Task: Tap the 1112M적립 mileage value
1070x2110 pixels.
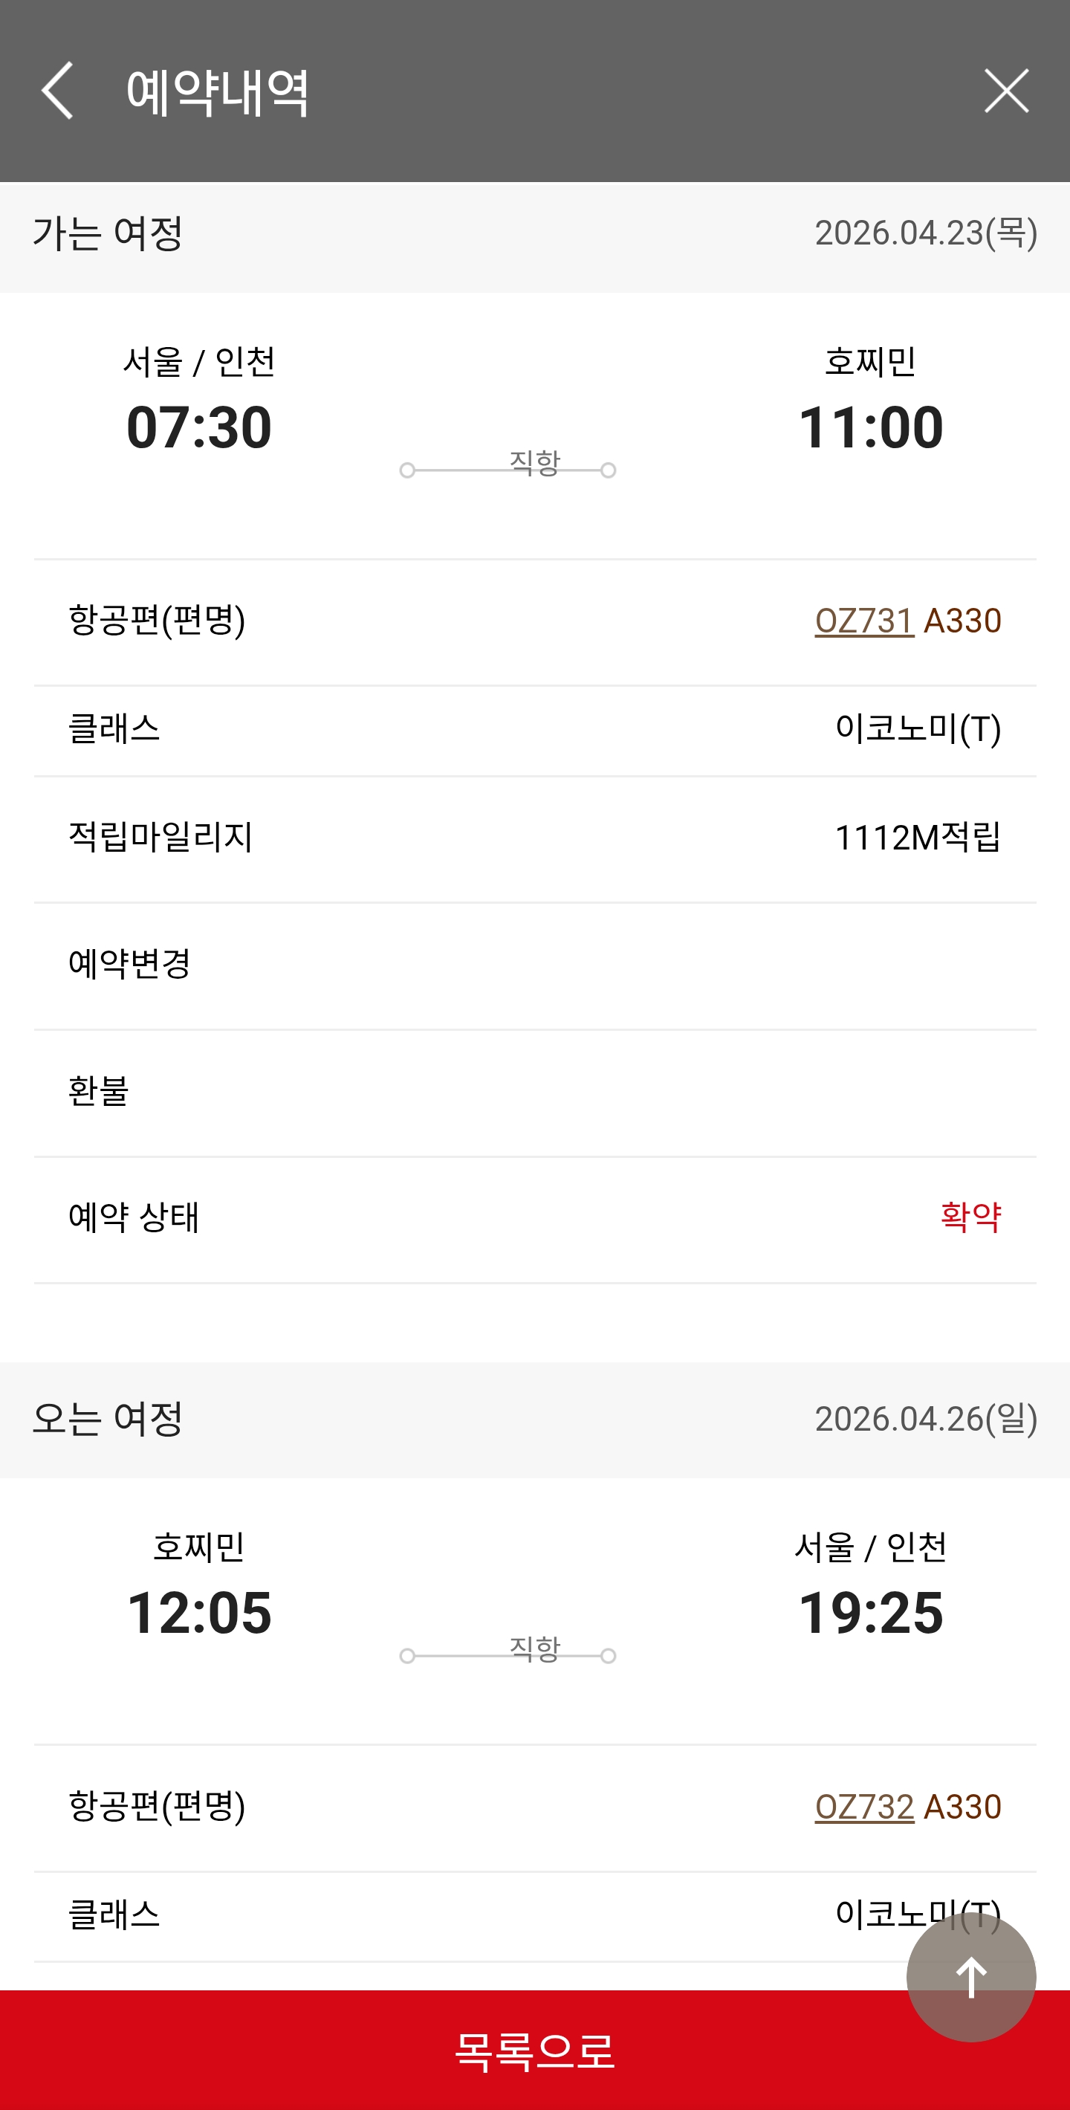Action: (x=917, y=838)
